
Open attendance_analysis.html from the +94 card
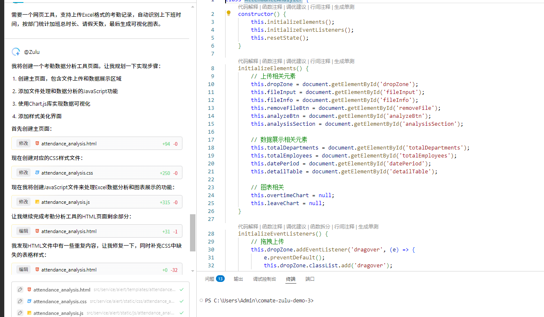click(x=69, y=144)
